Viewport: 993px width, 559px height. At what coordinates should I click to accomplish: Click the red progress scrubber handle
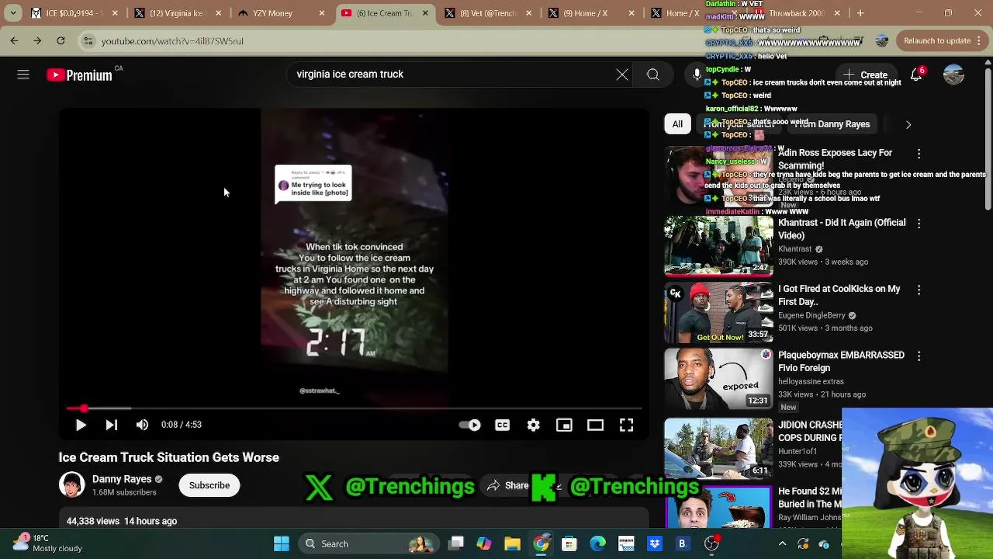(84, 408)
